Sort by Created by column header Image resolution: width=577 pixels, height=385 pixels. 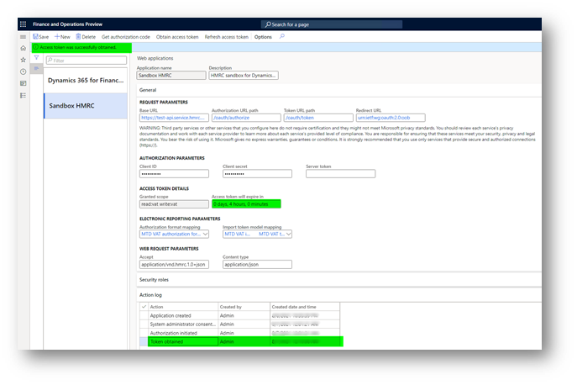tap(244, 307)
